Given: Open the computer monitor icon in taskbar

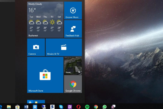Looking at the screenshot, I should [43, 107].
